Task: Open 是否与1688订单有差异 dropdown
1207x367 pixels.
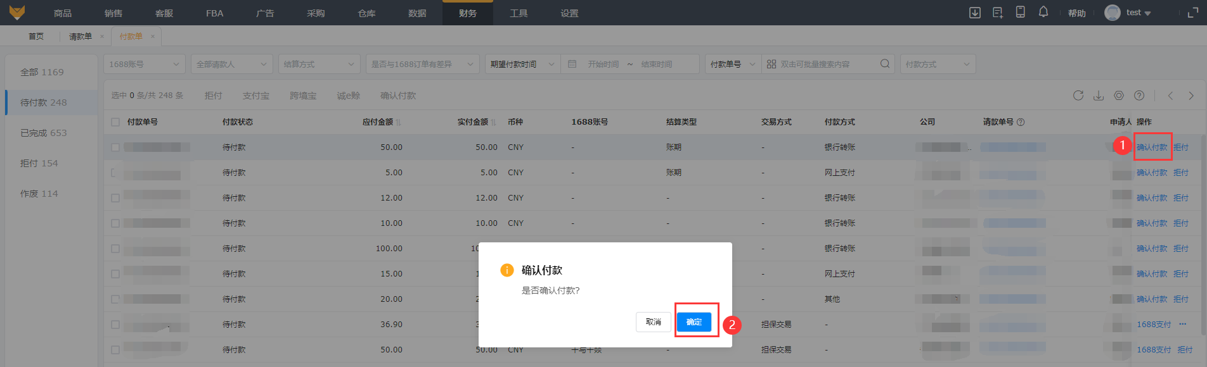Action: click(x=422, y=64)
